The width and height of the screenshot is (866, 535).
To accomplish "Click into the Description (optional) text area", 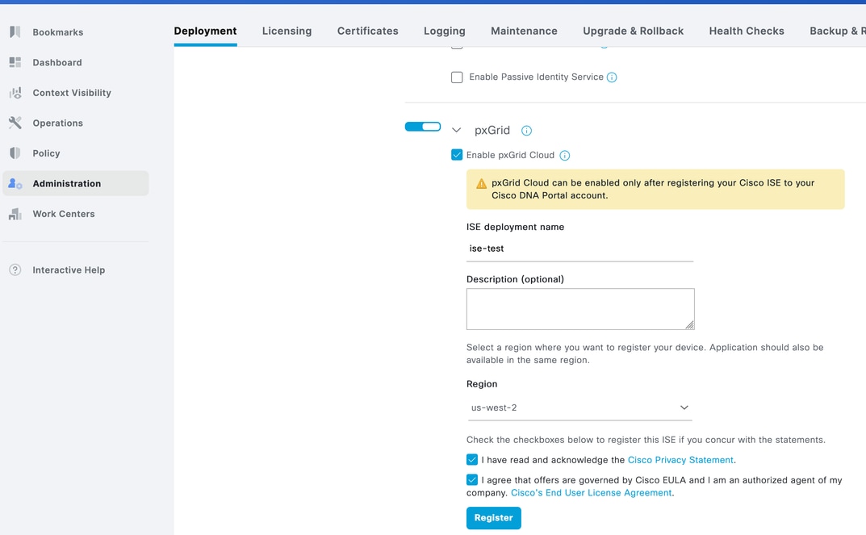I will tap(580, 309).
